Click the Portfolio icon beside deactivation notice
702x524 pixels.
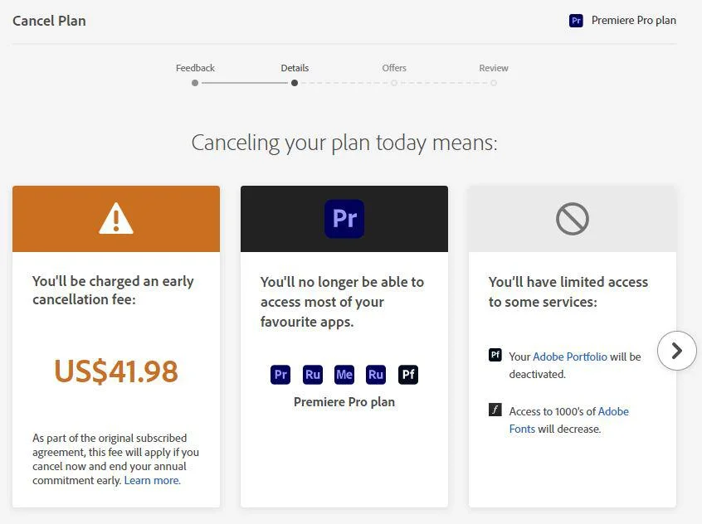(495, 356)
